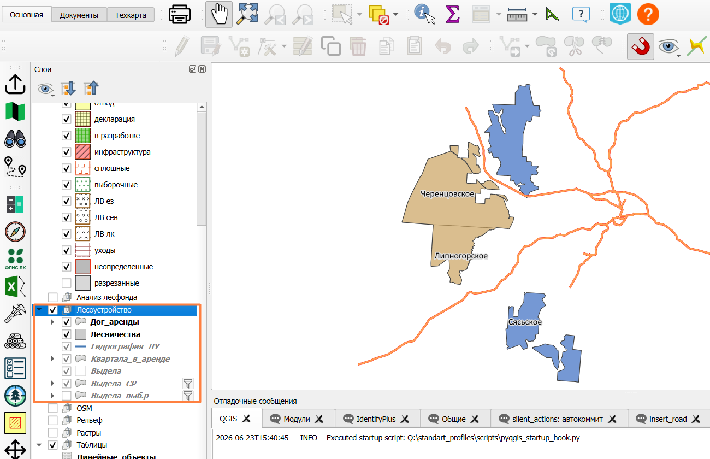710x459 pixels.
Task: Open the Excel export sidebar icon
Action: (15, 286)
